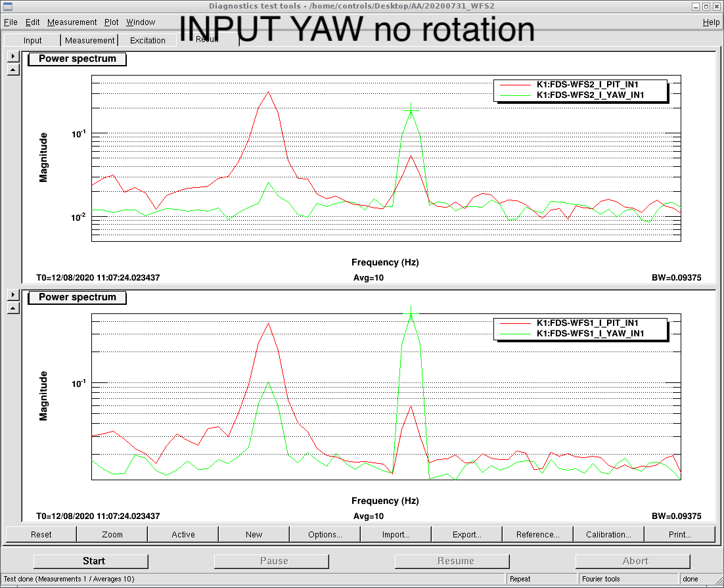Select bottom Power spectrum title label
Screen dimensions: 724x588
tap(77, 297)
